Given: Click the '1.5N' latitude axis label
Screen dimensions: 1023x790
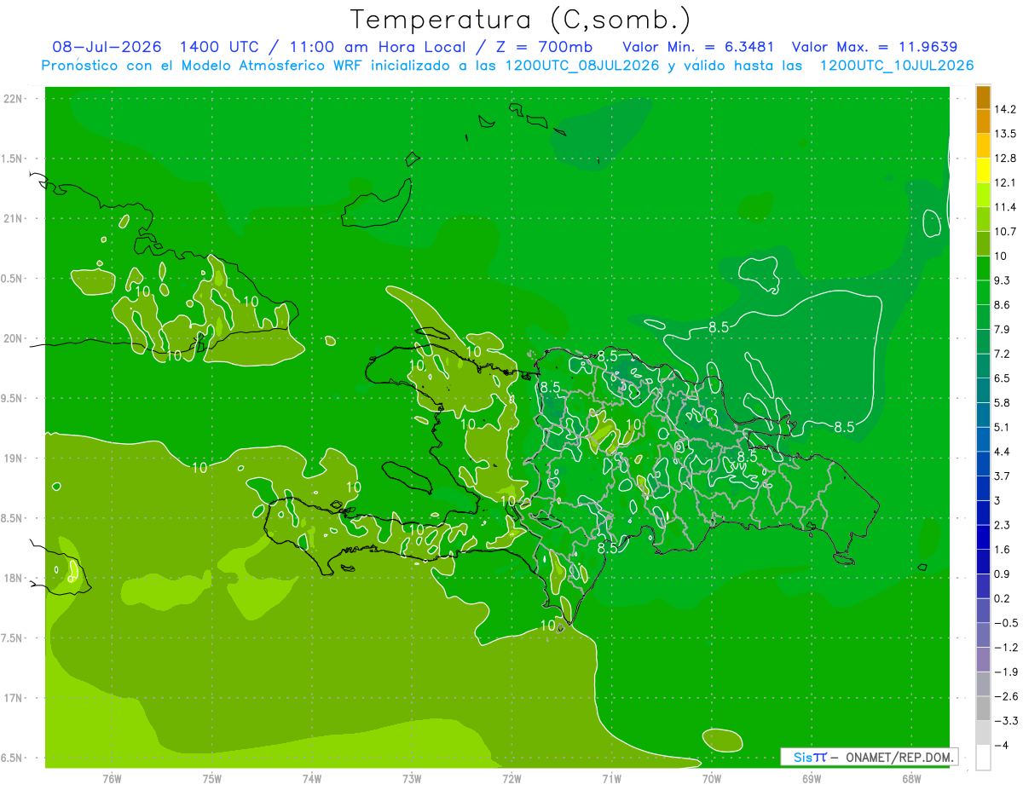Looking at the screenshot, I should tap(14, 159).
